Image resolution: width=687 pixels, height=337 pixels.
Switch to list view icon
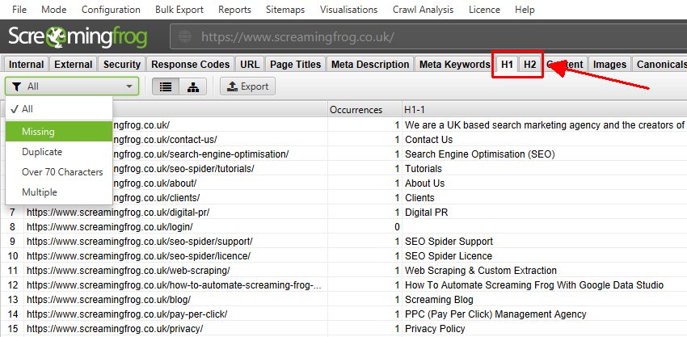[x=165, y=86]
